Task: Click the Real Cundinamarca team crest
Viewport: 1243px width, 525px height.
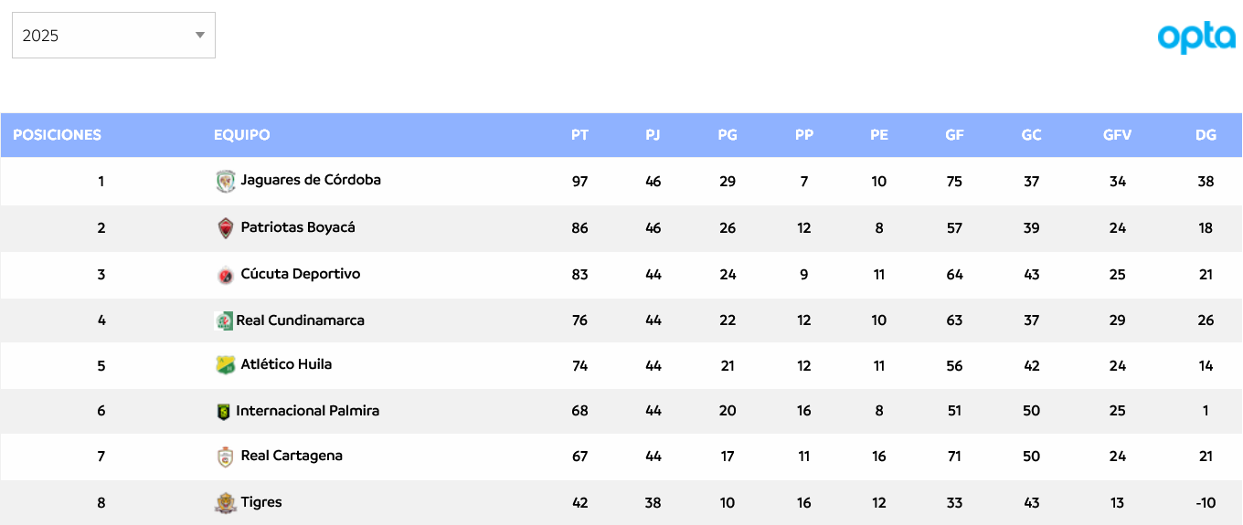Action: 224,320
